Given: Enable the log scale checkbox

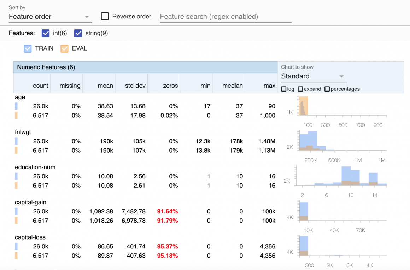Looking at the screenshot, I should coord(284,89).
